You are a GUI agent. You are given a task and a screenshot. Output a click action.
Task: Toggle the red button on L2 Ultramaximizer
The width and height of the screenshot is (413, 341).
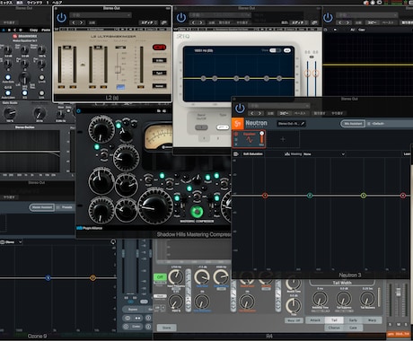pos(159,48)
